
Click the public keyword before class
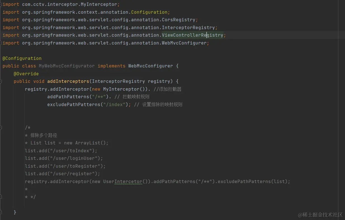tap(11, 66)
